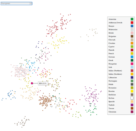Click the Croatian orange legend swatch
Screen dimensions: 136x131
click(132, 43)
